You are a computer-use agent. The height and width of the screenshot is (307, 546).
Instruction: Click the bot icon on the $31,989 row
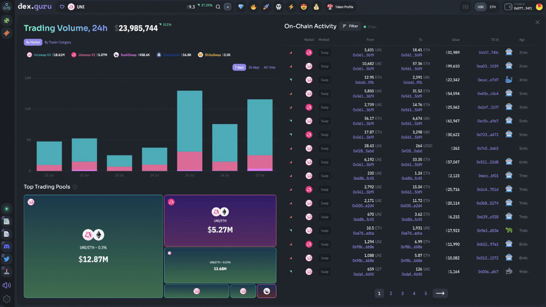click(x=509, y=52)
